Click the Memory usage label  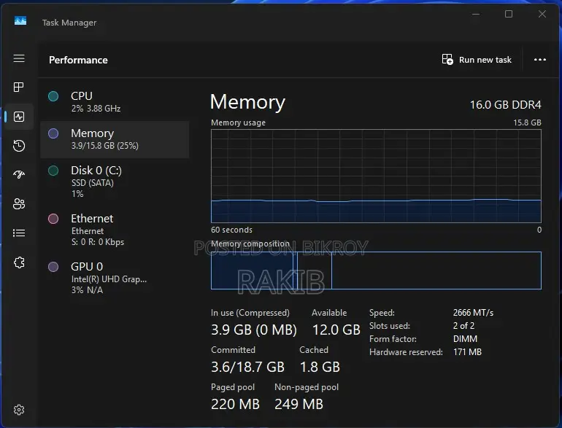[x=239, y=122]
